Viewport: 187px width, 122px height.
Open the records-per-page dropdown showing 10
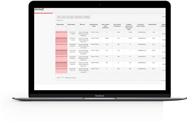click(x=63, y=77)
